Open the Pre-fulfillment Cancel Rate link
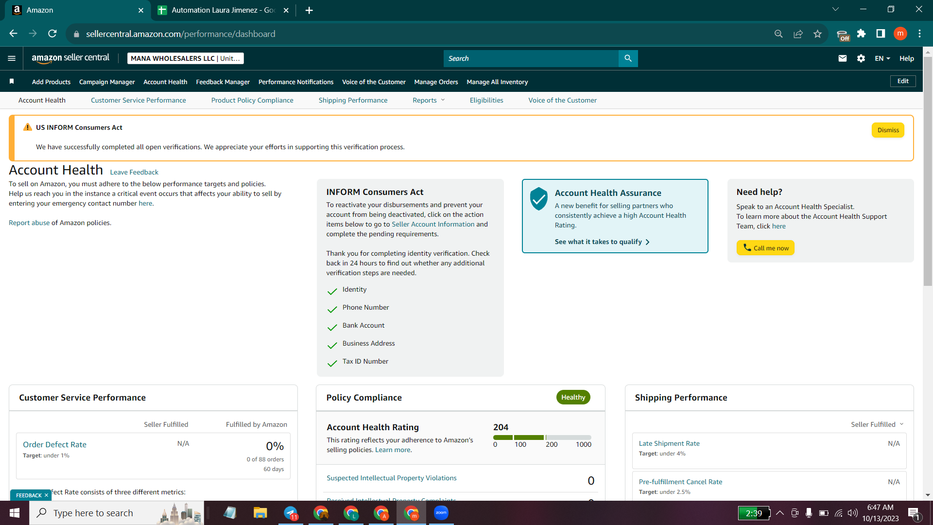The height and width of the screenshot is (525, 933). (x=680, y=482)
